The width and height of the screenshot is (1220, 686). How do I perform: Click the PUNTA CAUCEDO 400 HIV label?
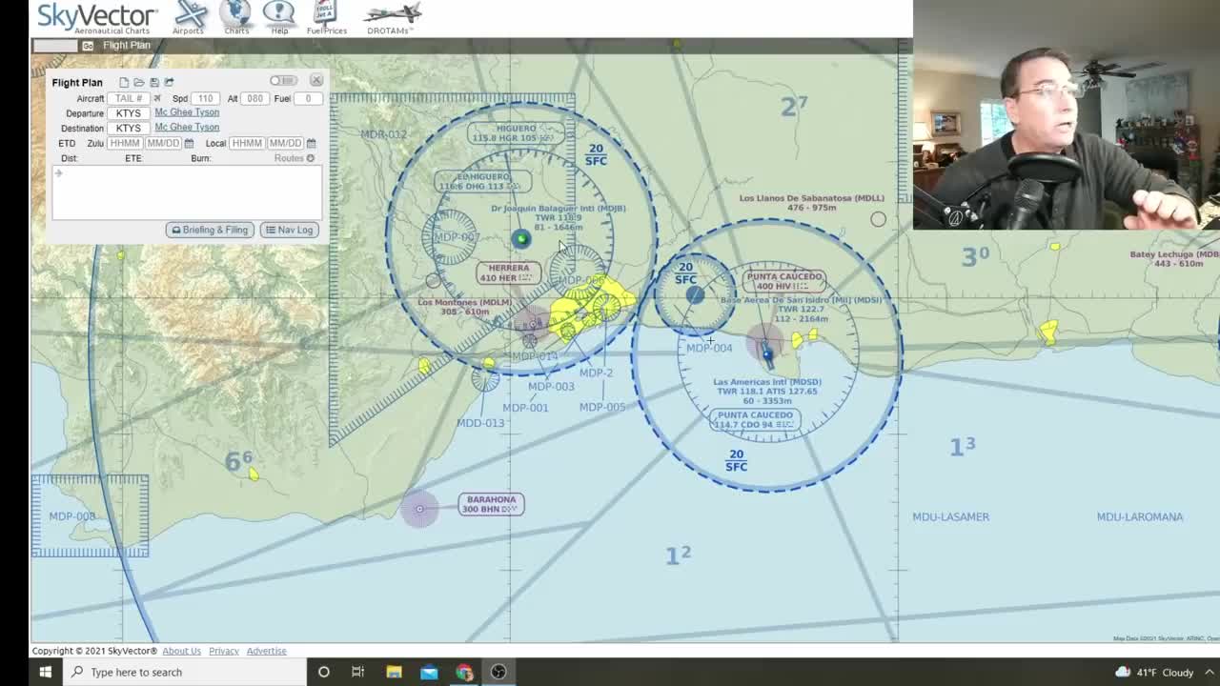click(x=784, y=281)
